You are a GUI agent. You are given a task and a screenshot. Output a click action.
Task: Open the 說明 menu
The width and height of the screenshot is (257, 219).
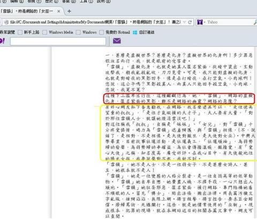click(x=104, y=2)
